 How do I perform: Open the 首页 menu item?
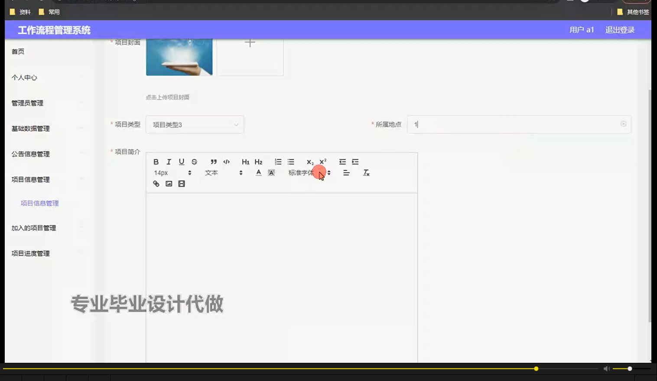pos(18,51)
